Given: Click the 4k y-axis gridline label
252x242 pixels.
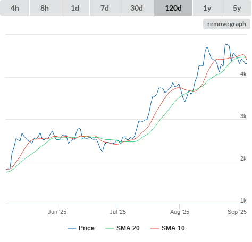Looking at the screenshot, I should (243, 74).
